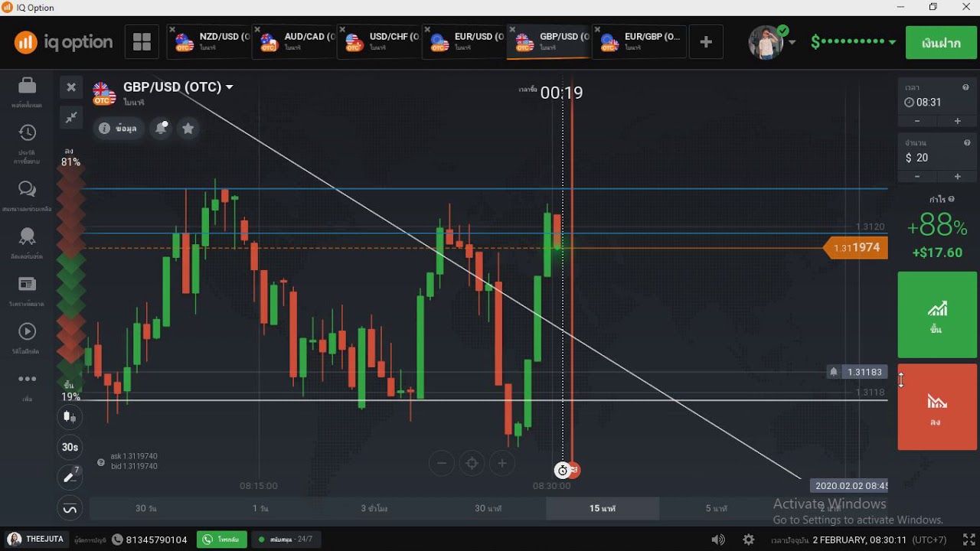Switch to AUD/CAD tab
Image resolution: width=980 pixels, height=551 pixels.
pyautogui.click(x=295, y=42)
